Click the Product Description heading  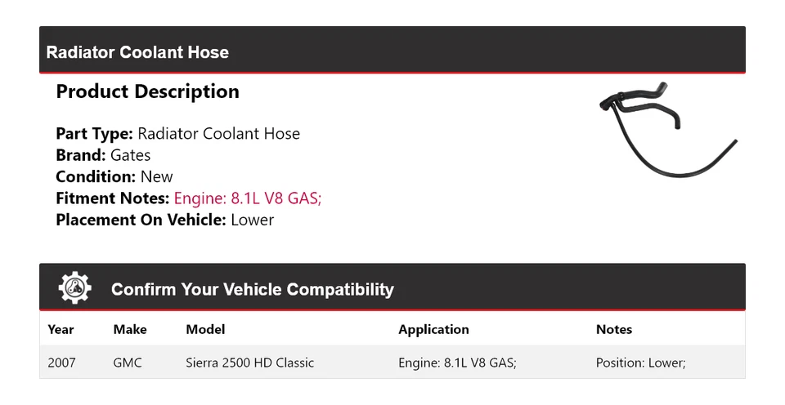147,91
